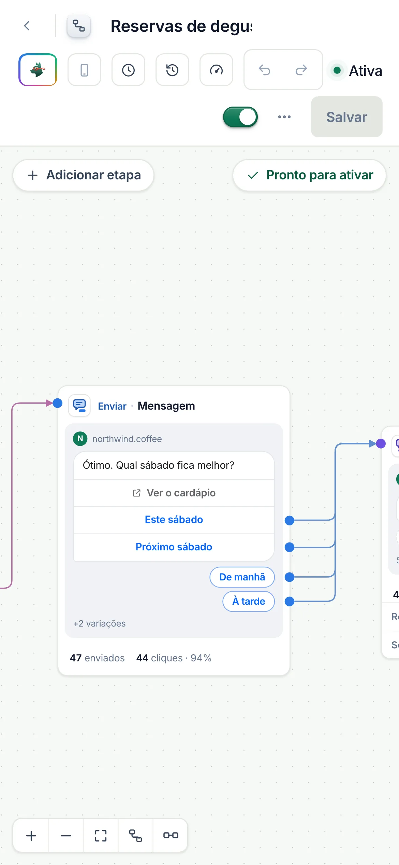
Task: Undo the last change
Action: click(x=264, y=70)
